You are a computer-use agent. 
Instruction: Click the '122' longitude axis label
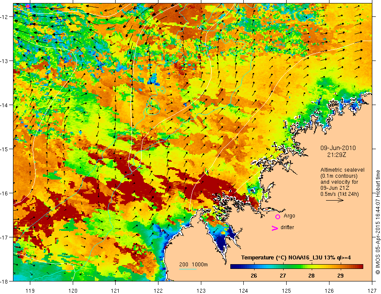click(158, 291)
